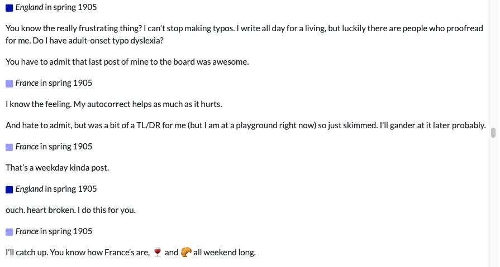
Task: Click the message about adult-onset typo dyslexia
Action: pyautogui.click(x=244, y=35)
